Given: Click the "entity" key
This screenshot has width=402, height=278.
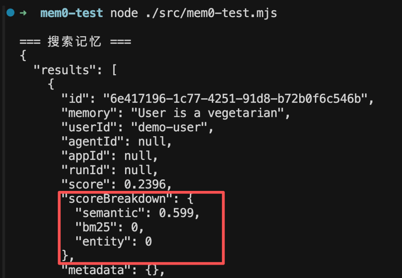Looking at the screenshot, I should click(x=103, y=242).
